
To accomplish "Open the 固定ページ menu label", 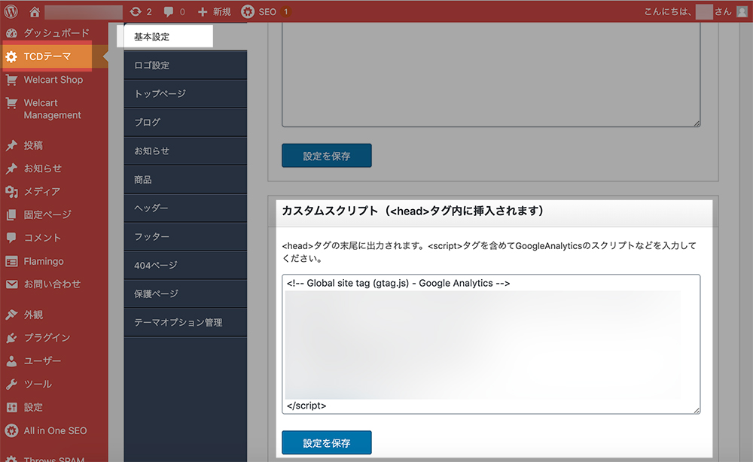I will (47, 214).
